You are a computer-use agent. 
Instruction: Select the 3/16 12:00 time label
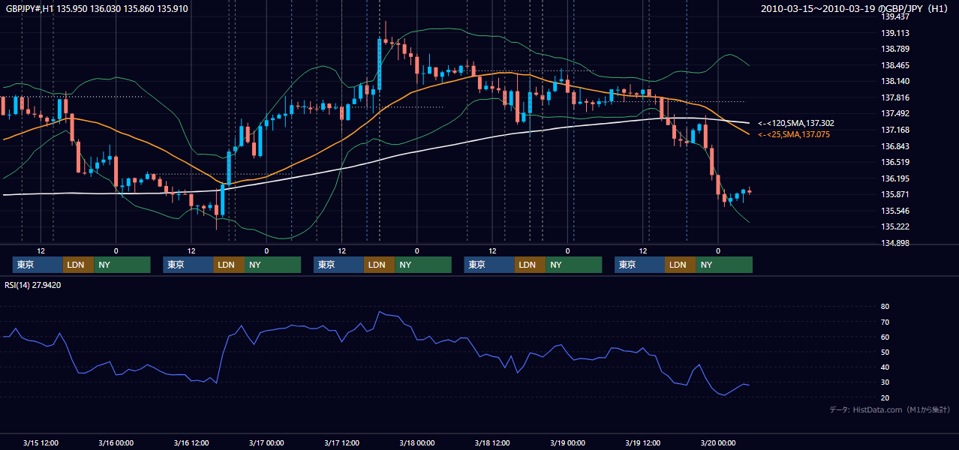point(191,442)
